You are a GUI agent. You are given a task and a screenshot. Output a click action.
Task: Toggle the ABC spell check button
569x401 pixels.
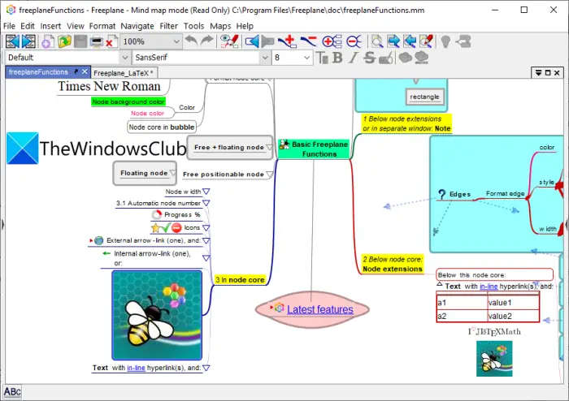[x=12, y=391]
